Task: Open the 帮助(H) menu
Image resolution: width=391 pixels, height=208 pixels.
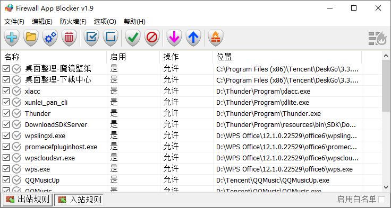Action: tap(134, 22)
